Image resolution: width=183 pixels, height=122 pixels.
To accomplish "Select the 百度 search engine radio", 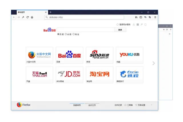I will [x=58, y=34].
